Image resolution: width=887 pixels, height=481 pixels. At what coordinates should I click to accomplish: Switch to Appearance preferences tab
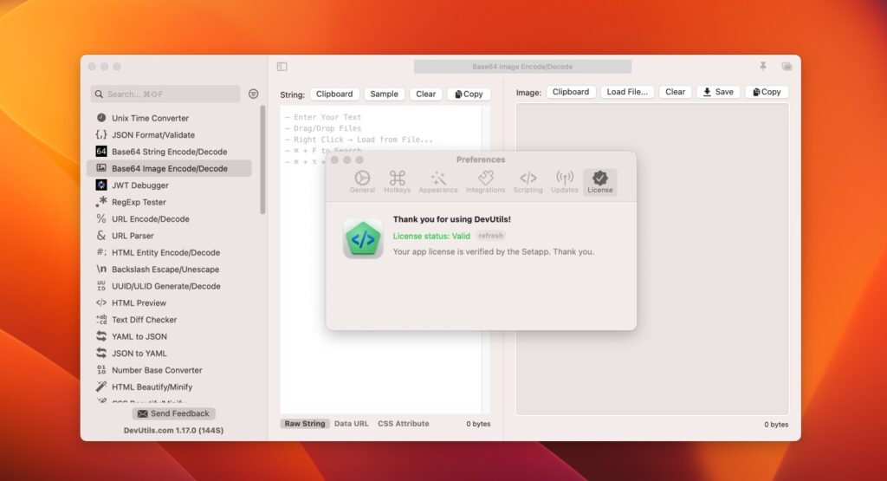[438, 182]
